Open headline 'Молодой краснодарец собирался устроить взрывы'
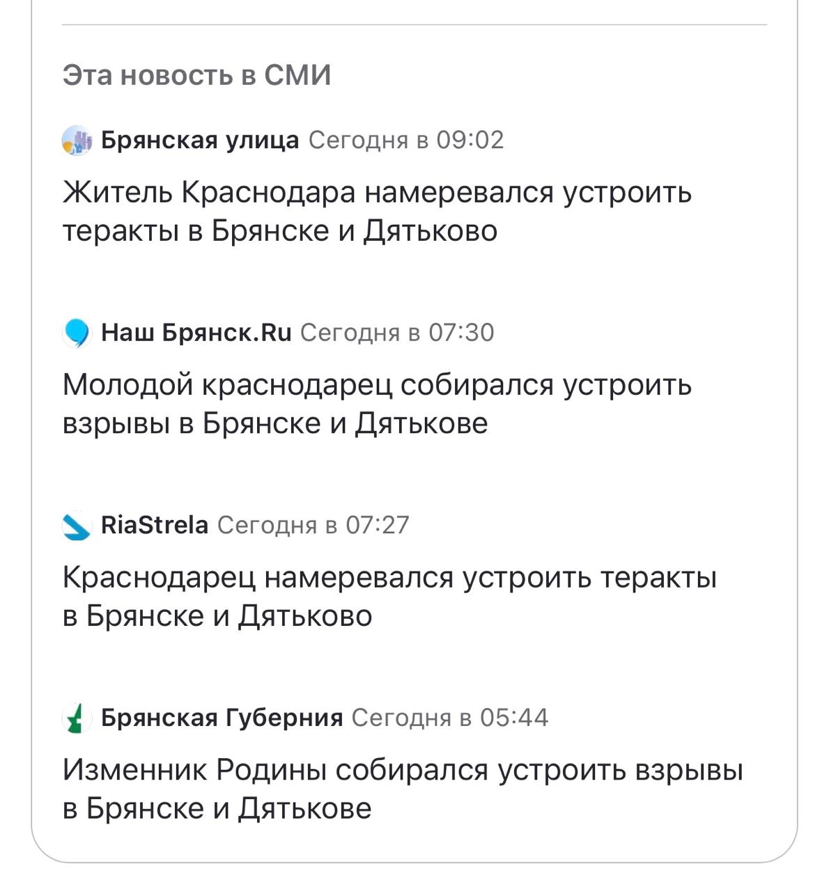 tap(377, 403)
